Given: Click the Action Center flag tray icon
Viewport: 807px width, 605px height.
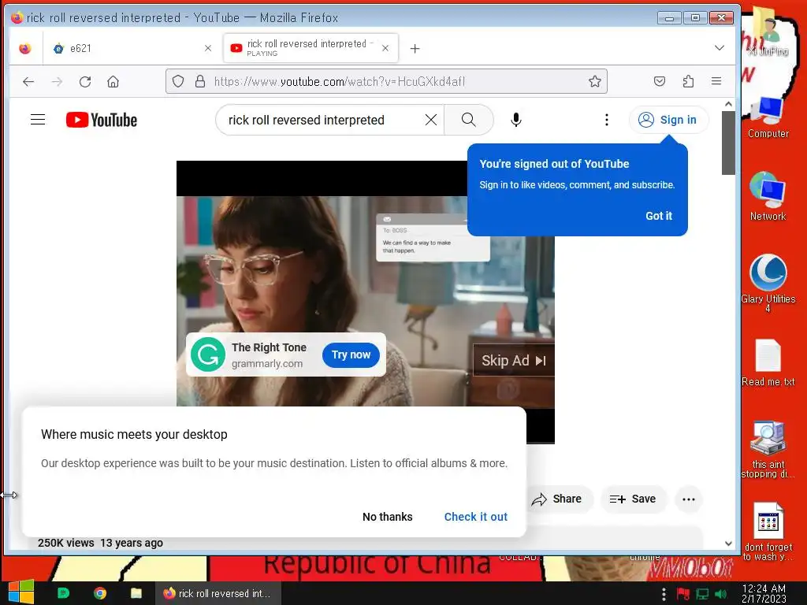Looking at the screenshot, I should pyautogui.click(x=683, y=594).
